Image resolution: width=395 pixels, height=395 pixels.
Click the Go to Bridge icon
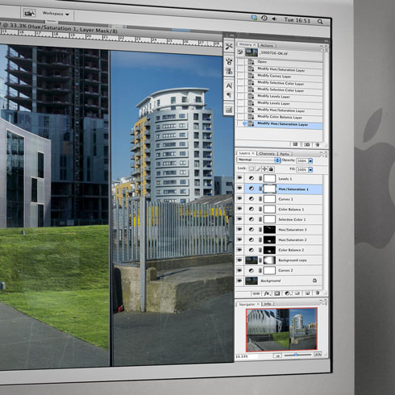[x=29, y=13]
